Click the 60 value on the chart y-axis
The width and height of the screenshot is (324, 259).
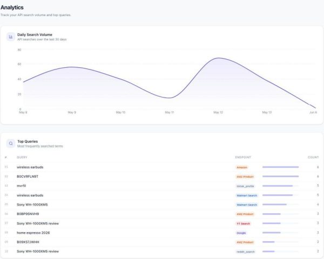(x=19, y=64)
